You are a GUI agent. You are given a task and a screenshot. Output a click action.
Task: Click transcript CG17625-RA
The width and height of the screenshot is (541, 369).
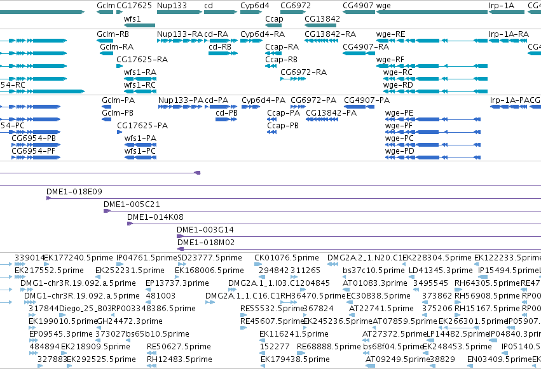tap(120, 66)
